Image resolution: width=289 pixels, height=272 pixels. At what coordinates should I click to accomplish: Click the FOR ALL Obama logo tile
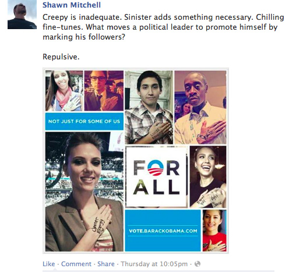click(157, 177)
